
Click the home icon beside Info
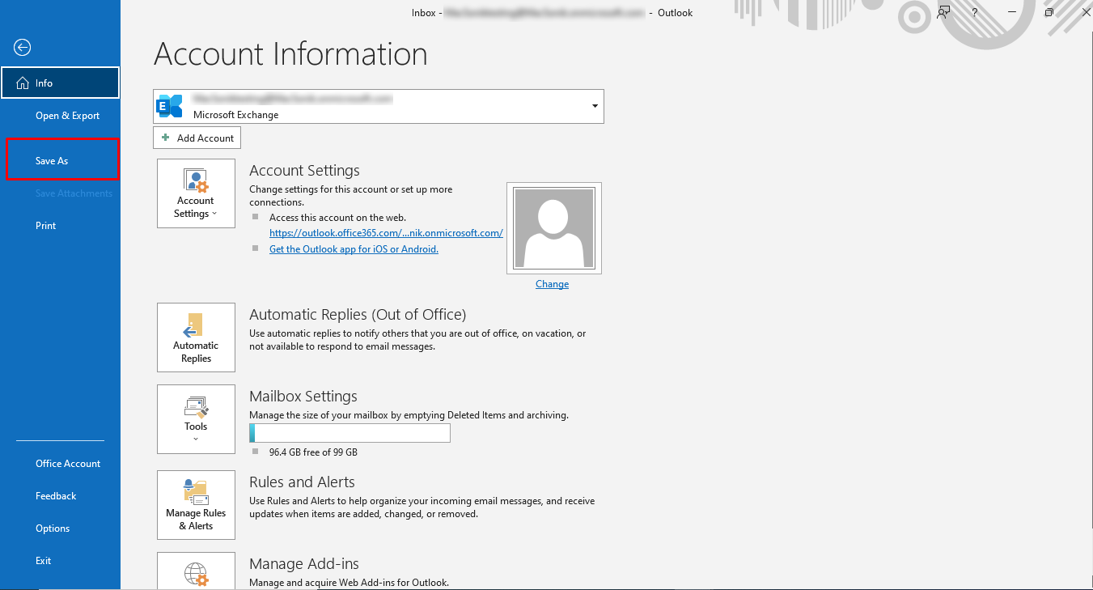[22, 83]
